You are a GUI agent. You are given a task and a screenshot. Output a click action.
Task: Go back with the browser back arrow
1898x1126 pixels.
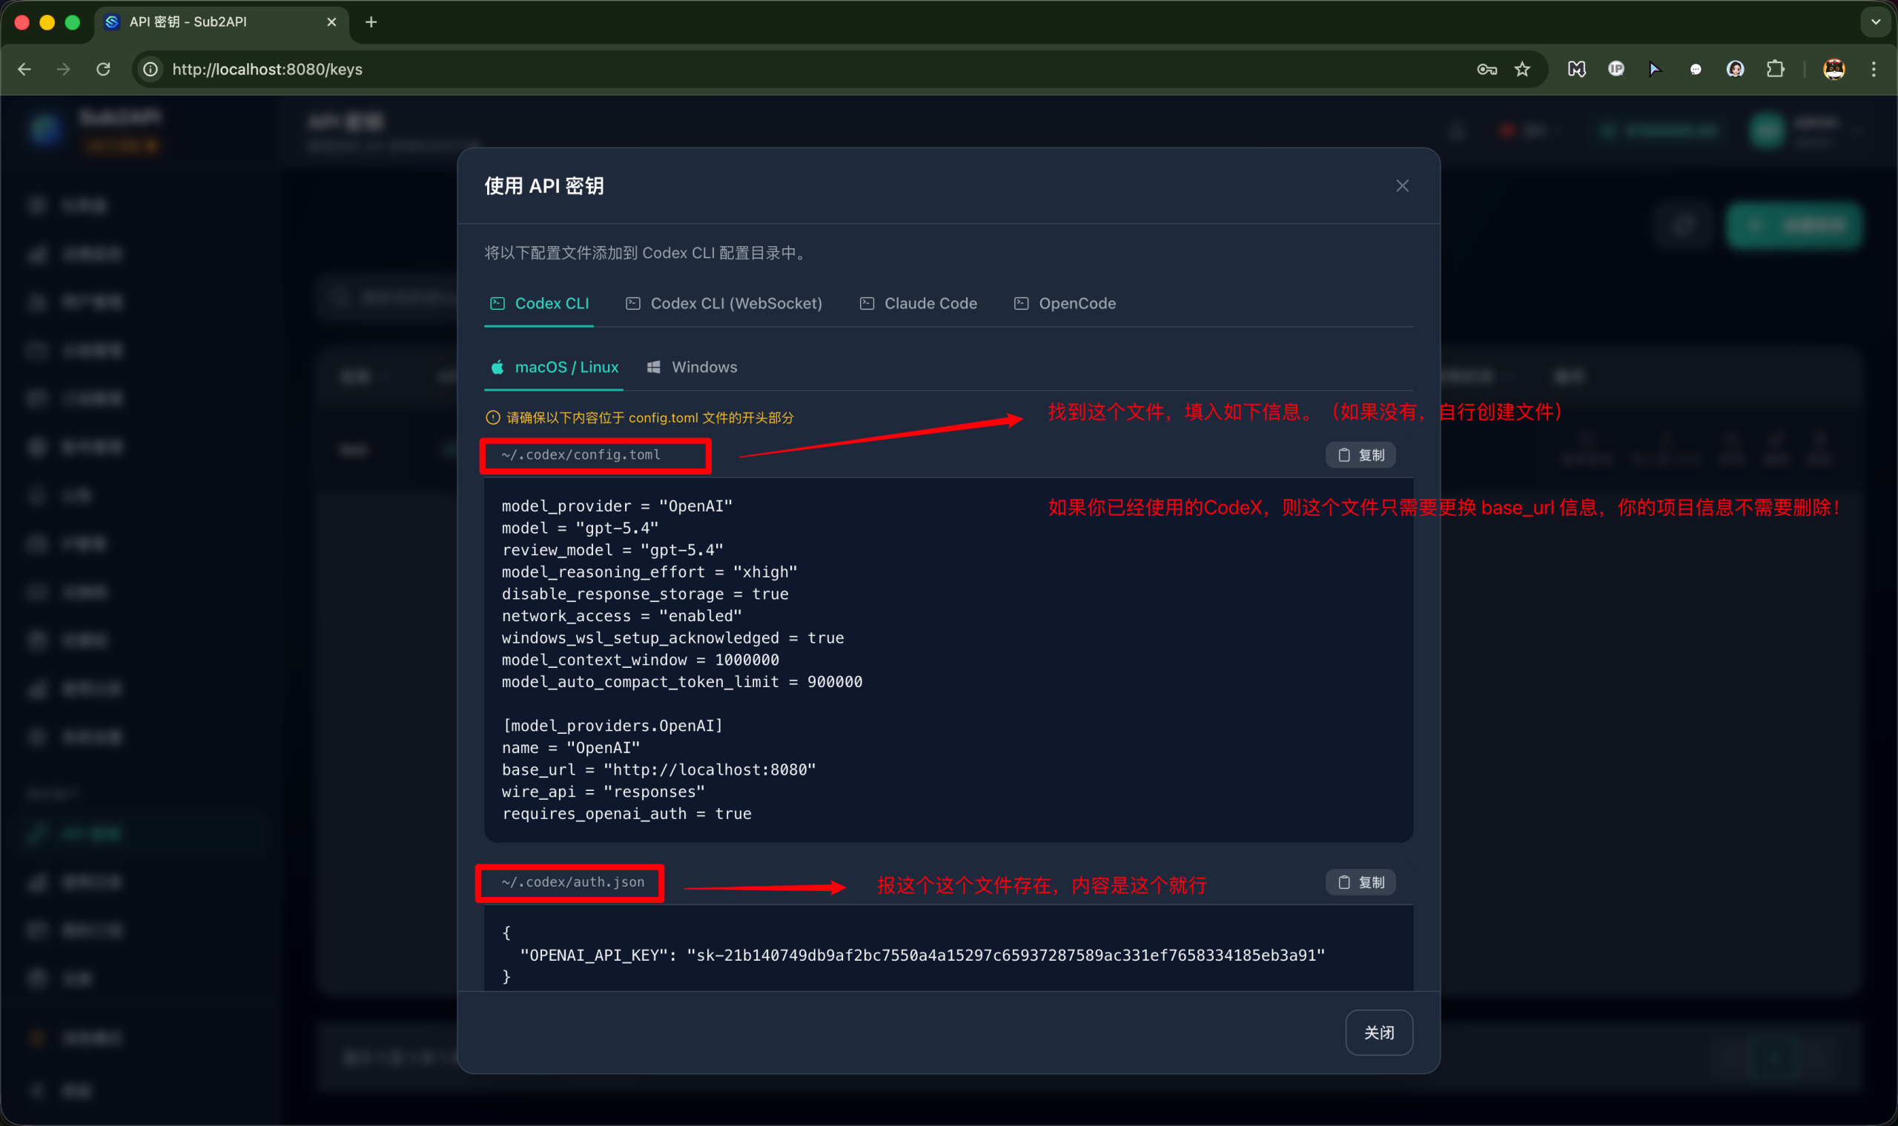click(x=24, y=69)
